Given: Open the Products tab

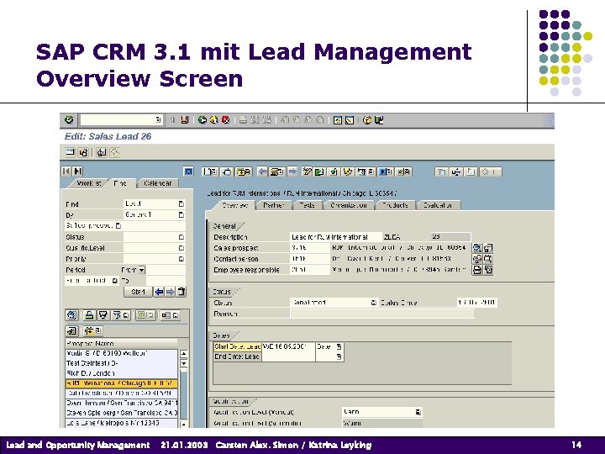Looking at the screenshot, I should pyautogui.click(x=396, y=205).
